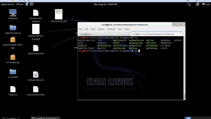Select the msfconsole2.html file icon
This screenshot has height=119, width=211.
[36, 89]
